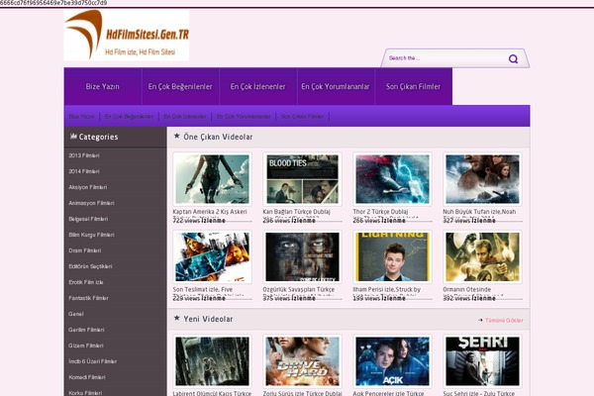Open Genel category
Viewport: 594px width, 396px height.
point(76,314)
